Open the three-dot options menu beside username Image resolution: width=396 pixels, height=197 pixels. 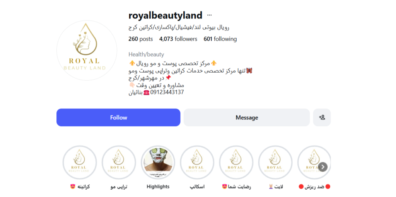click(209, 15)
